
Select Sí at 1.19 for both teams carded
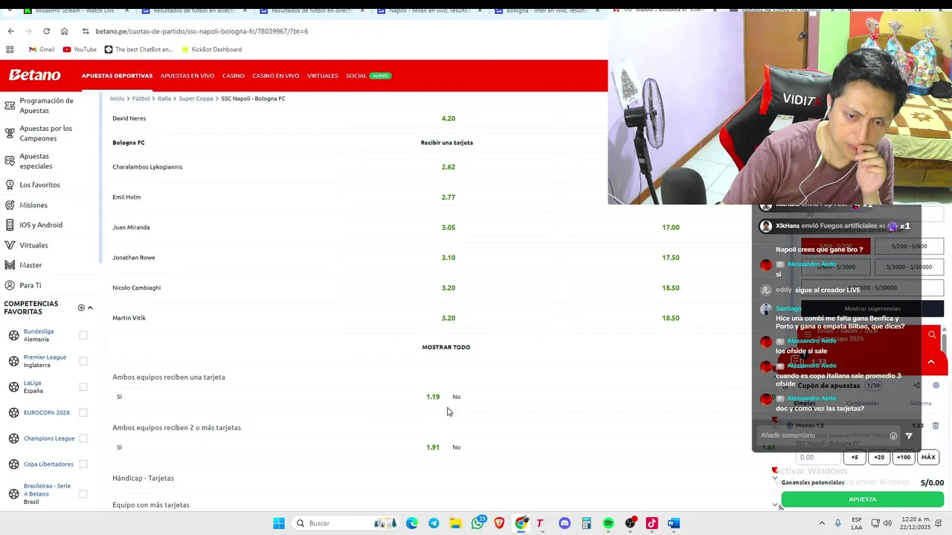pyautogui.click(x=433, y=397)
